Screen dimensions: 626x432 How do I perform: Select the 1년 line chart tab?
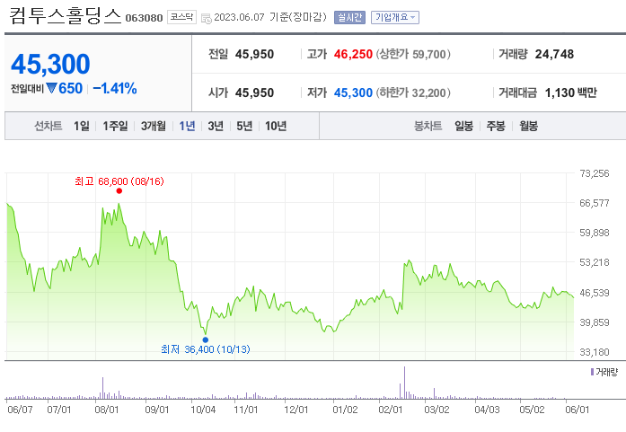[x=187, y=126]
